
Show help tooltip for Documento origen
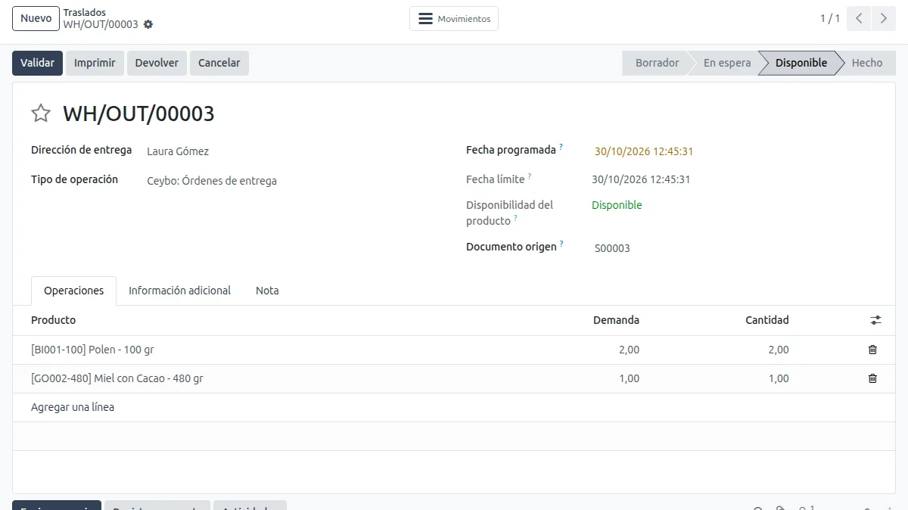562,244
